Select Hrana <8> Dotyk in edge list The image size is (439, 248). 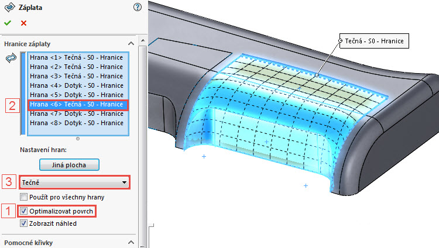click(x=78, y=123)
